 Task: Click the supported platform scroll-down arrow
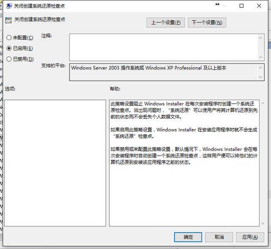(260, 77)
